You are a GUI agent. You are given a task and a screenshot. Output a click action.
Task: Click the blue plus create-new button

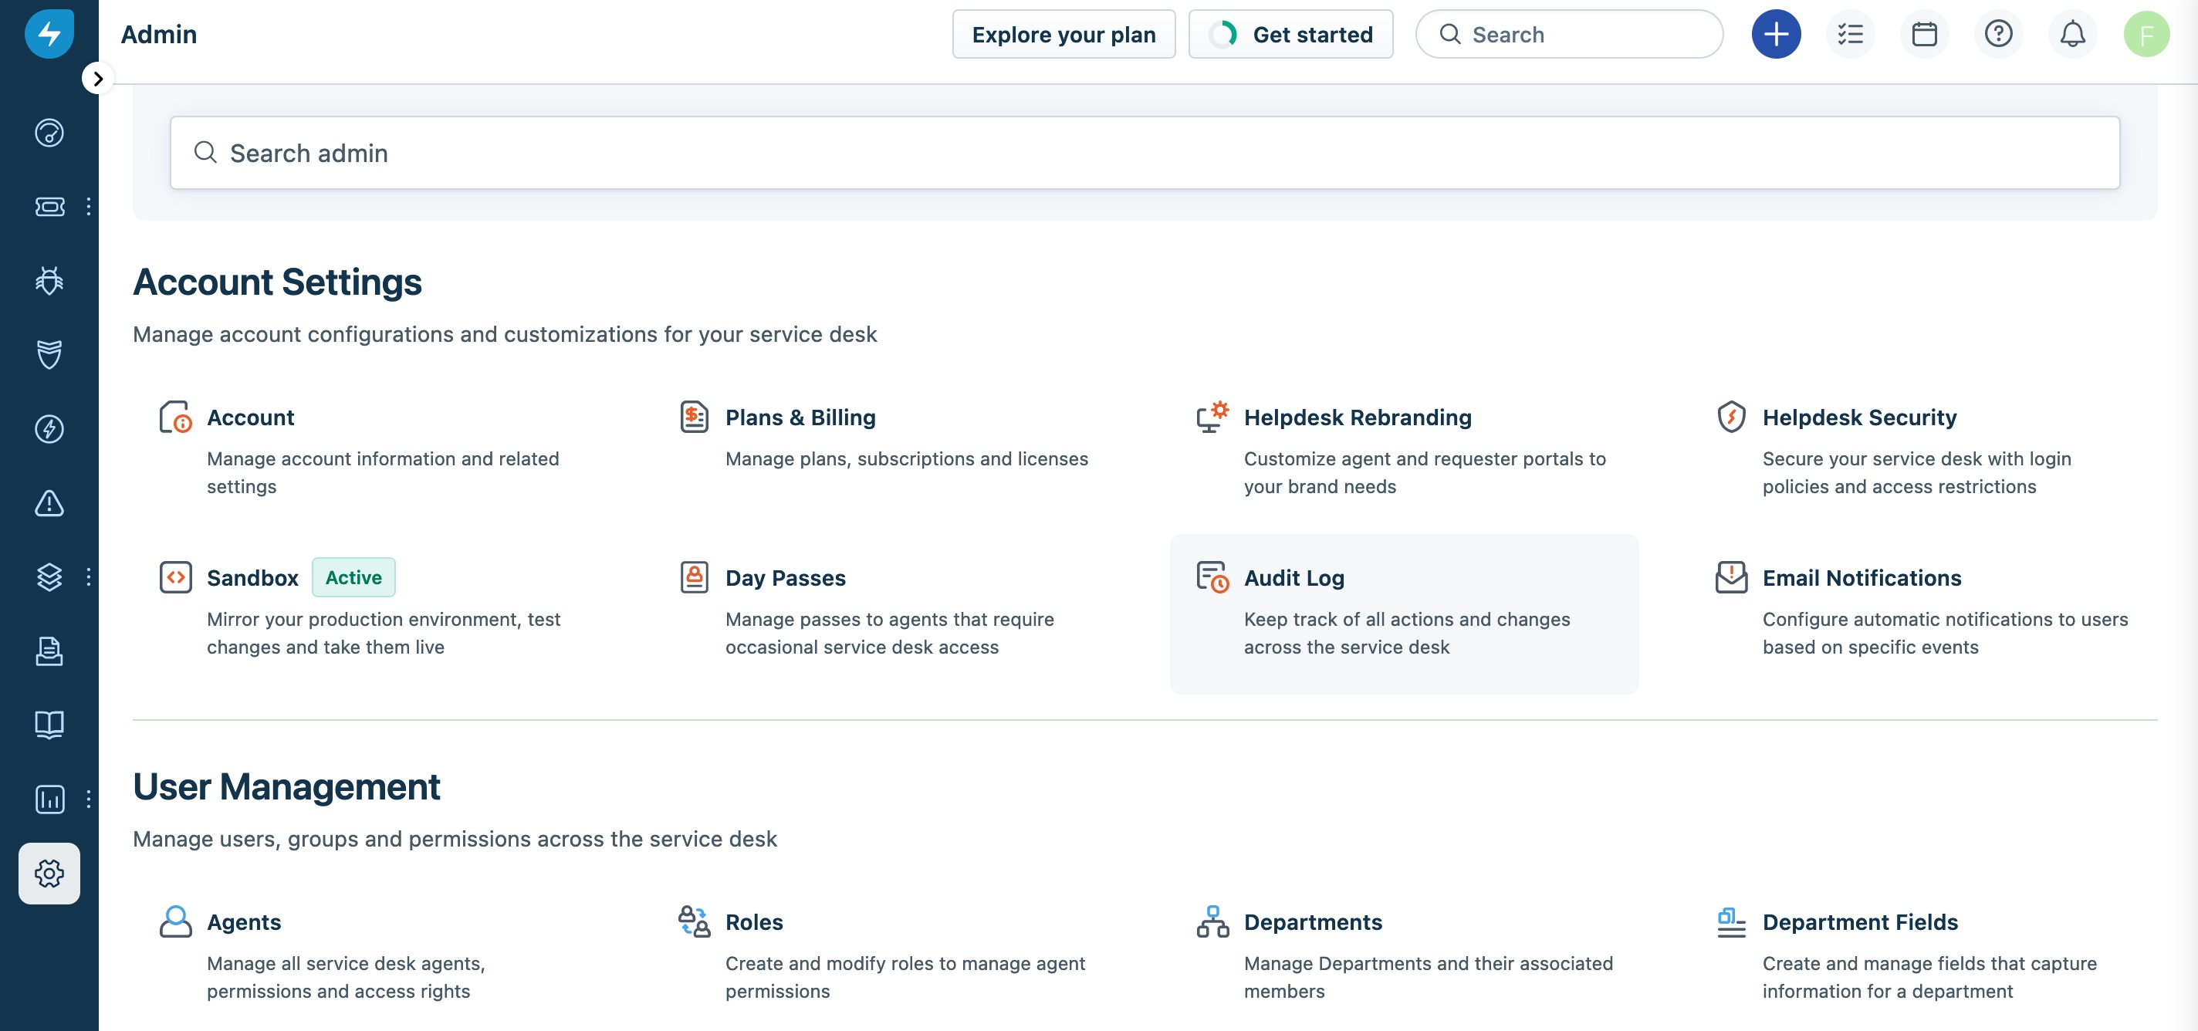1776,34
